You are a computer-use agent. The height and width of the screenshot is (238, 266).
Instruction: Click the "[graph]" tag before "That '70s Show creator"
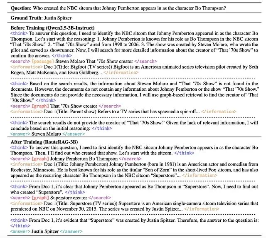tap(40, 106)
